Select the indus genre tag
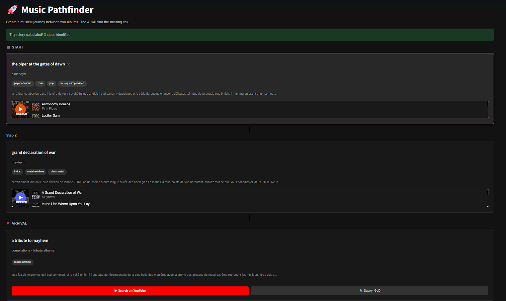 [17, 172]
